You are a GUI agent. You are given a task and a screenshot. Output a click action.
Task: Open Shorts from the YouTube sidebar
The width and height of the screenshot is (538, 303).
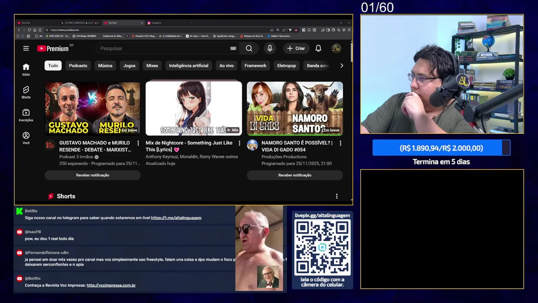point(26,92)
